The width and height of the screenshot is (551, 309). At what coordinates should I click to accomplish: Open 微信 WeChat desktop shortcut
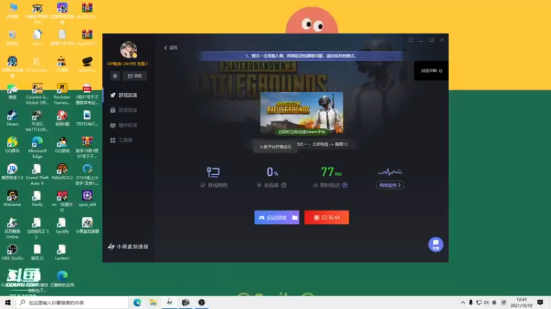point(12,91)
